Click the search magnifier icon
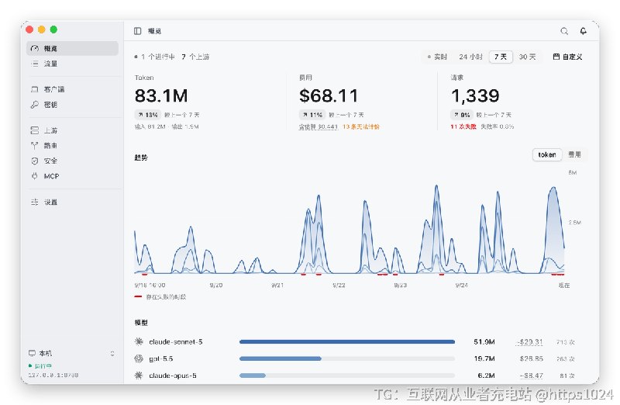Viewport: 620px width, 405px height. tap(564, 31)
